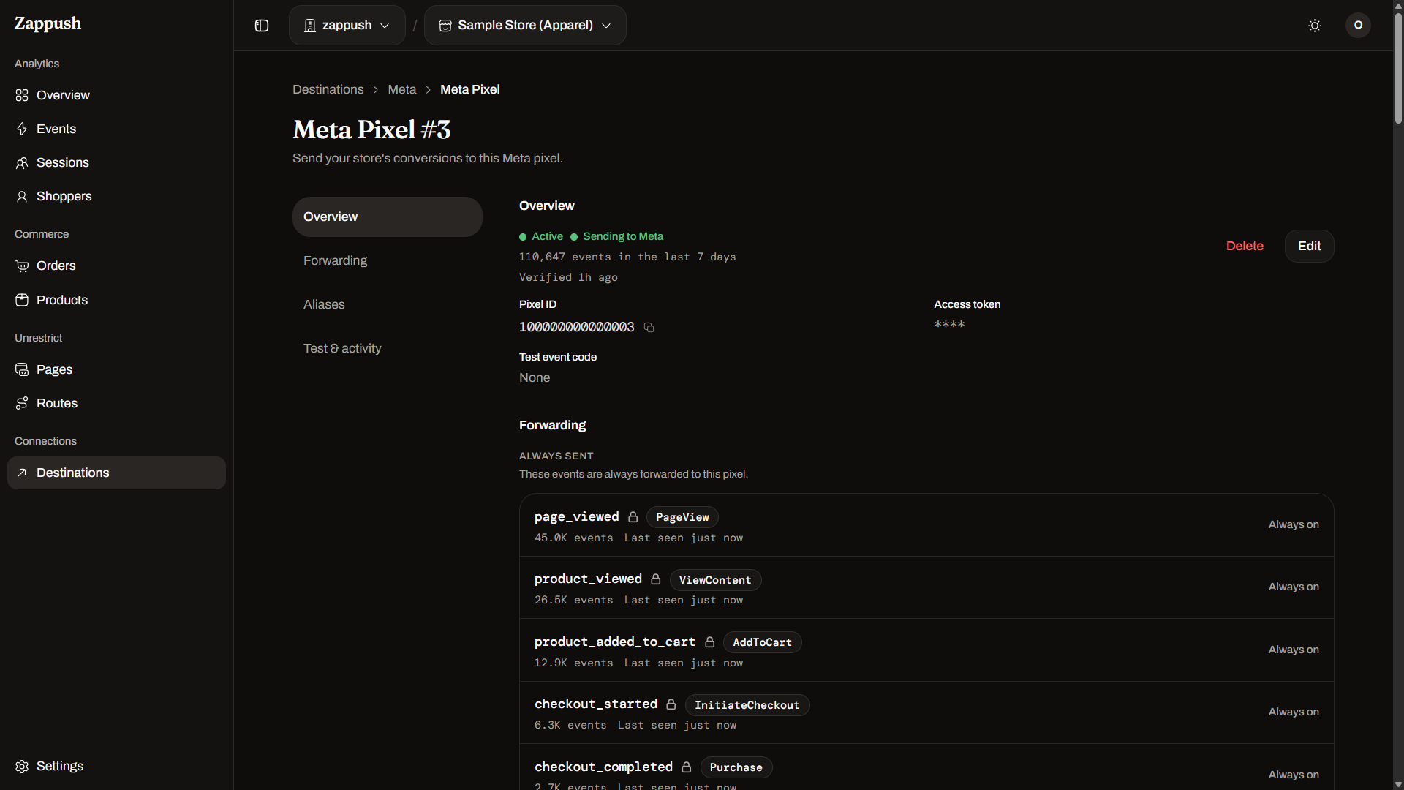Image resolution: width=1404 pixels, height=790 pixels.
Task: Click the Purchase badge
Action: [736, 767]
